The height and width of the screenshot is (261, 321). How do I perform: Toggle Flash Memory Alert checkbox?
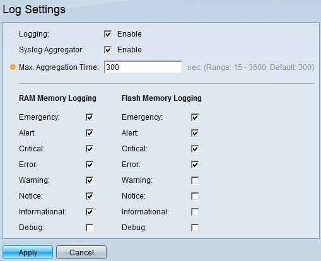coord(195,133)
